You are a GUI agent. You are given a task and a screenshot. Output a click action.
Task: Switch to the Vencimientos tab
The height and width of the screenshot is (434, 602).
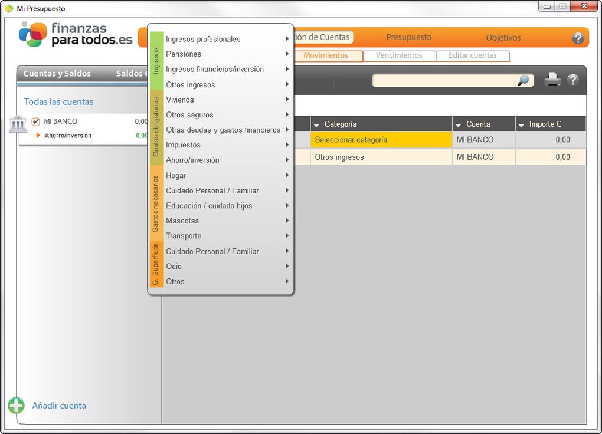tap(399, 55)
